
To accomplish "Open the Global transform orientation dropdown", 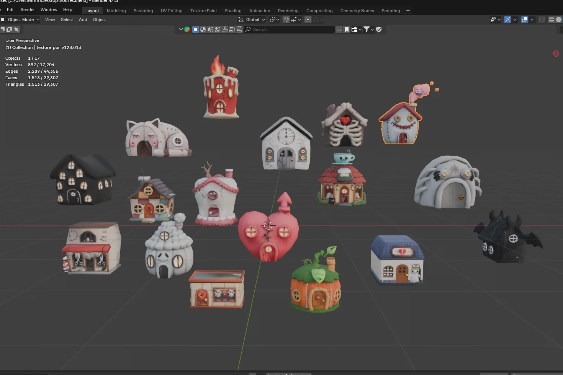I will click(x=252, y=20).
